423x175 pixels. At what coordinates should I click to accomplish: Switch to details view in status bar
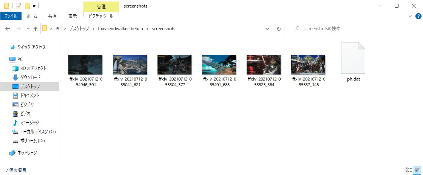coord(408,170)
